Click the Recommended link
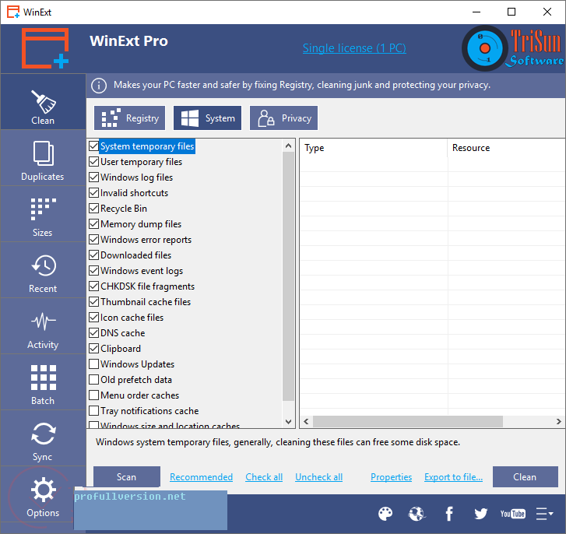 pyautogui.click(x=201, y=477)
